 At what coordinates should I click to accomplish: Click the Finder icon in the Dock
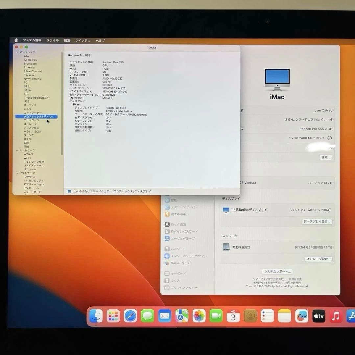(96, 316)
